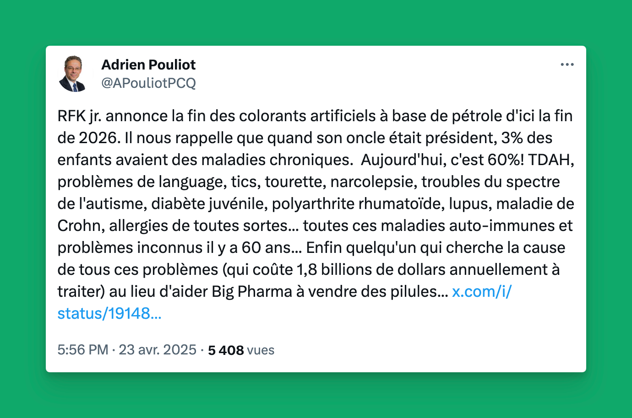Click the phrase RFK jr. starting the tweet

pos(79,116)
